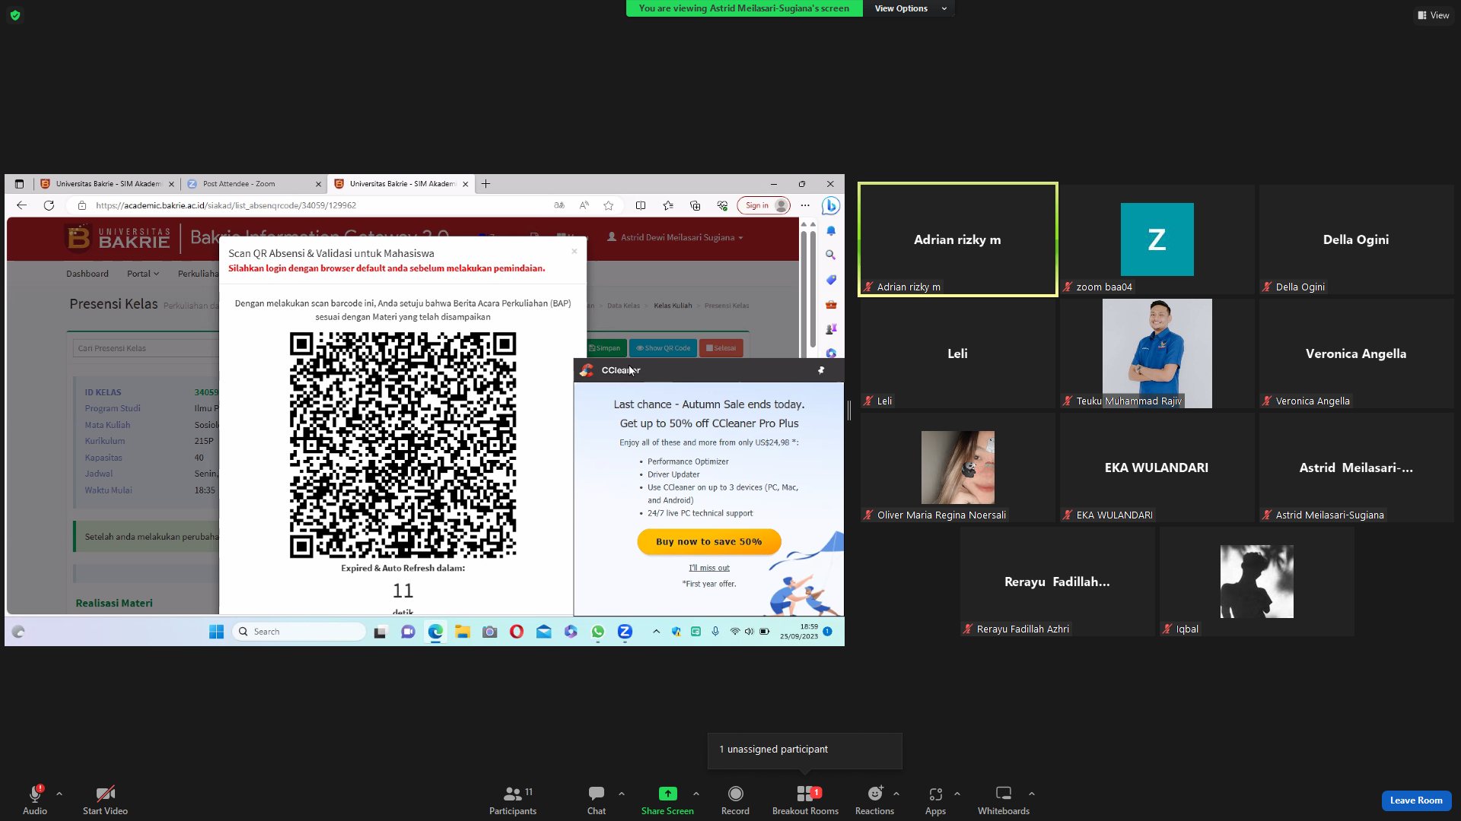Viewport: 1461px width, 821px height.
Task: Start recording with the Record button
Action: [x=735, y=800]
